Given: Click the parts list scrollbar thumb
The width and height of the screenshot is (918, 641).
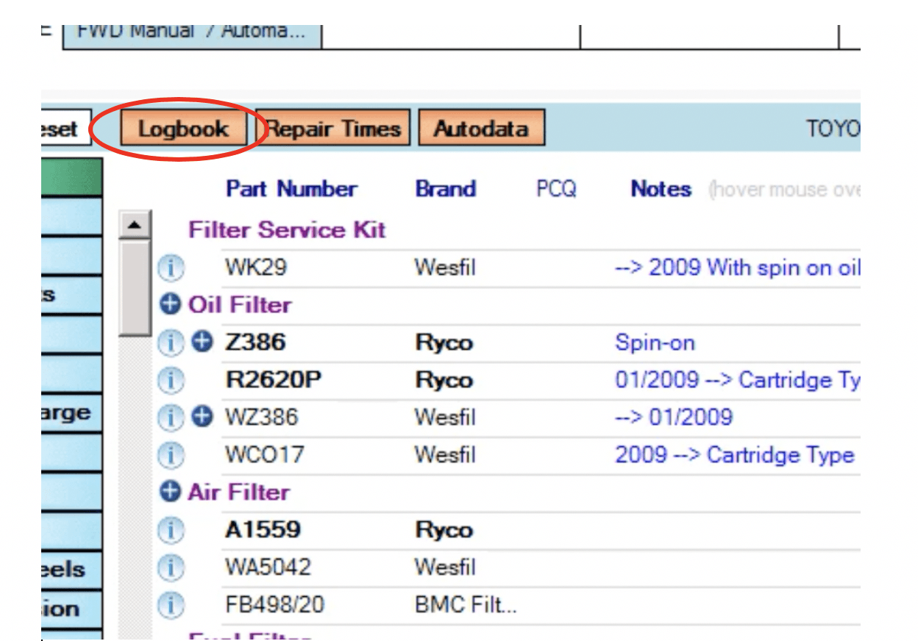Looking at the screenshot, I should click(x=135, y=288).
